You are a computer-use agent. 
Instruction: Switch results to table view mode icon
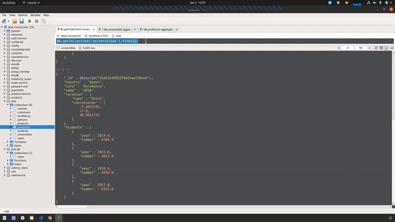[381, 48]
